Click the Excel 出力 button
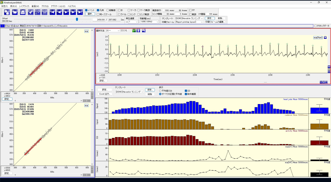 [104, 94]
